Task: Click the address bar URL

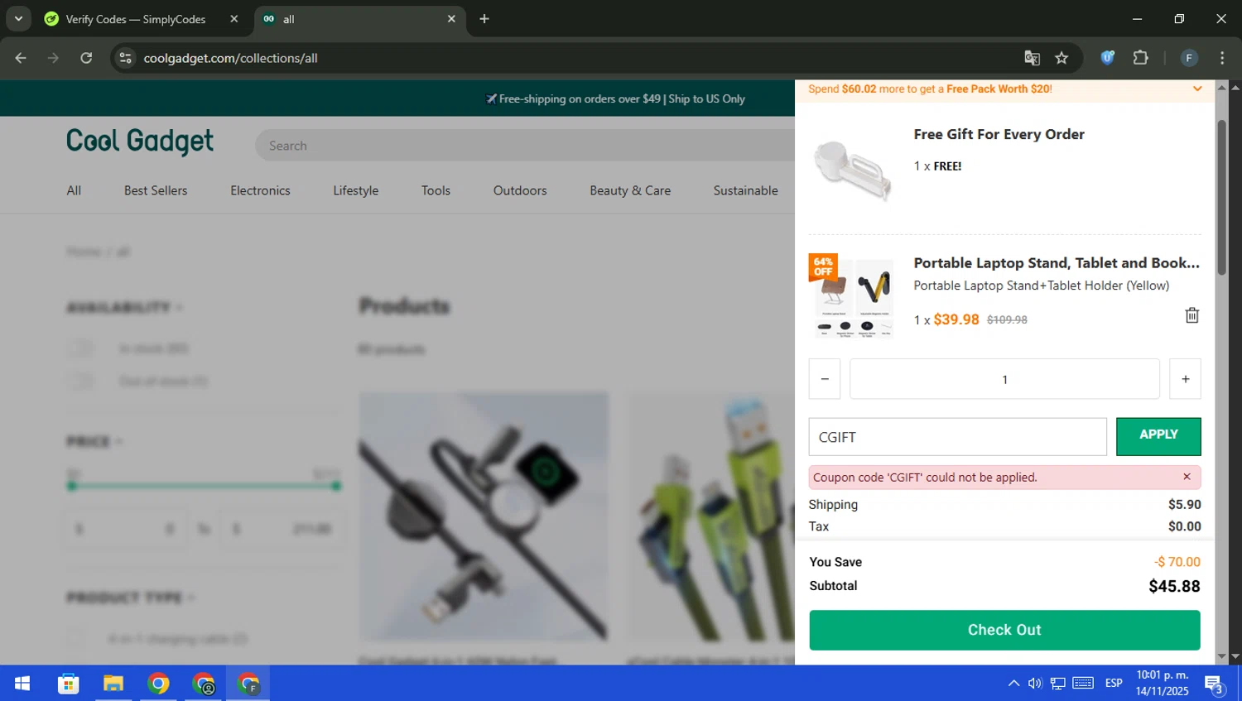Action: [231, 58]
